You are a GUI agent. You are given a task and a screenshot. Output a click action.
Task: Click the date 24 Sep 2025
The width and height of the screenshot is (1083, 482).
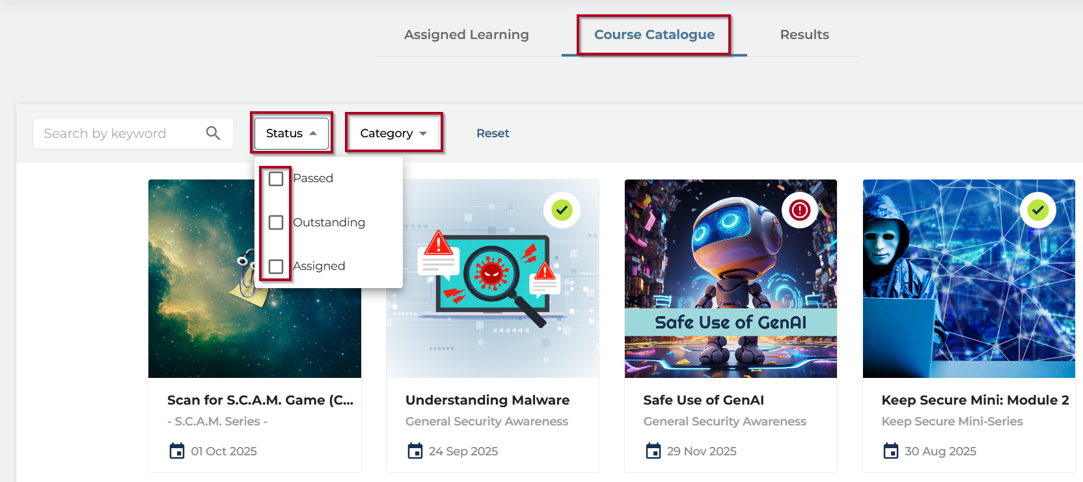click(463, 451)
